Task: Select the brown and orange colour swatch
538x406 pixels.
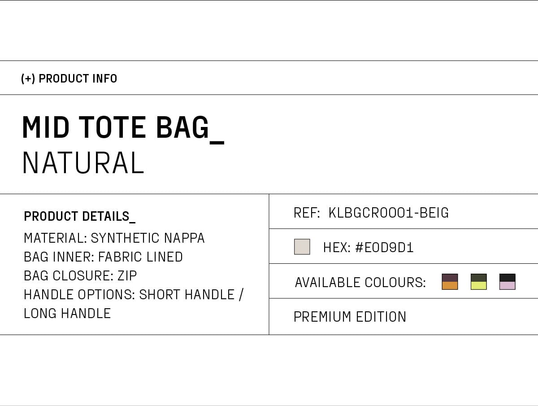Action: pyautogui.click(x=450, y=282)
